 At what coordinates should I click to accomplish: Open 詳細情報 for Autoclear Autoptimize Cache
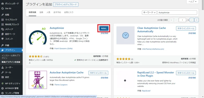coord(104,78)
